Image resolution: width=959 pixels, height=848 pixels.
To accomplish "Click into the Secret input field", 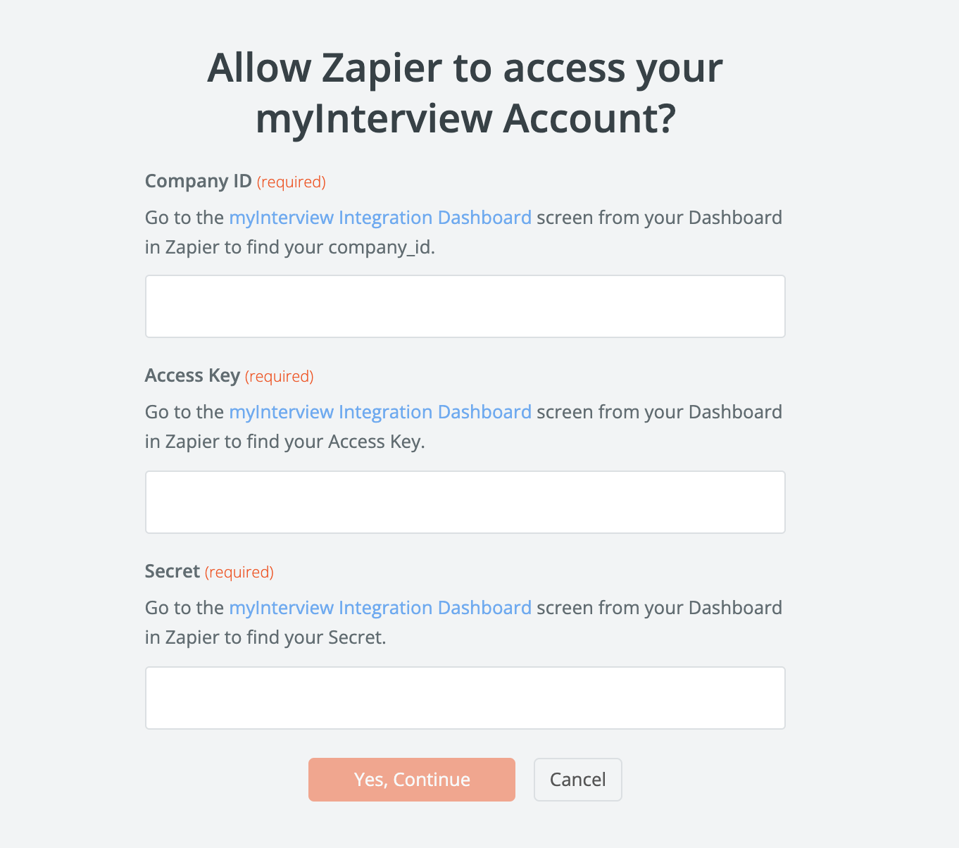I will [x=465, y=698].
